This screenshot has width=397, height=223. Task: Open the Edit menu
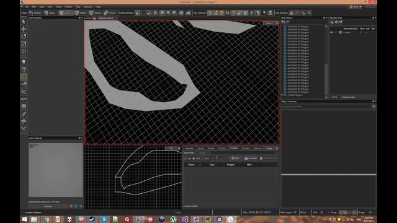tap(34, 7)
